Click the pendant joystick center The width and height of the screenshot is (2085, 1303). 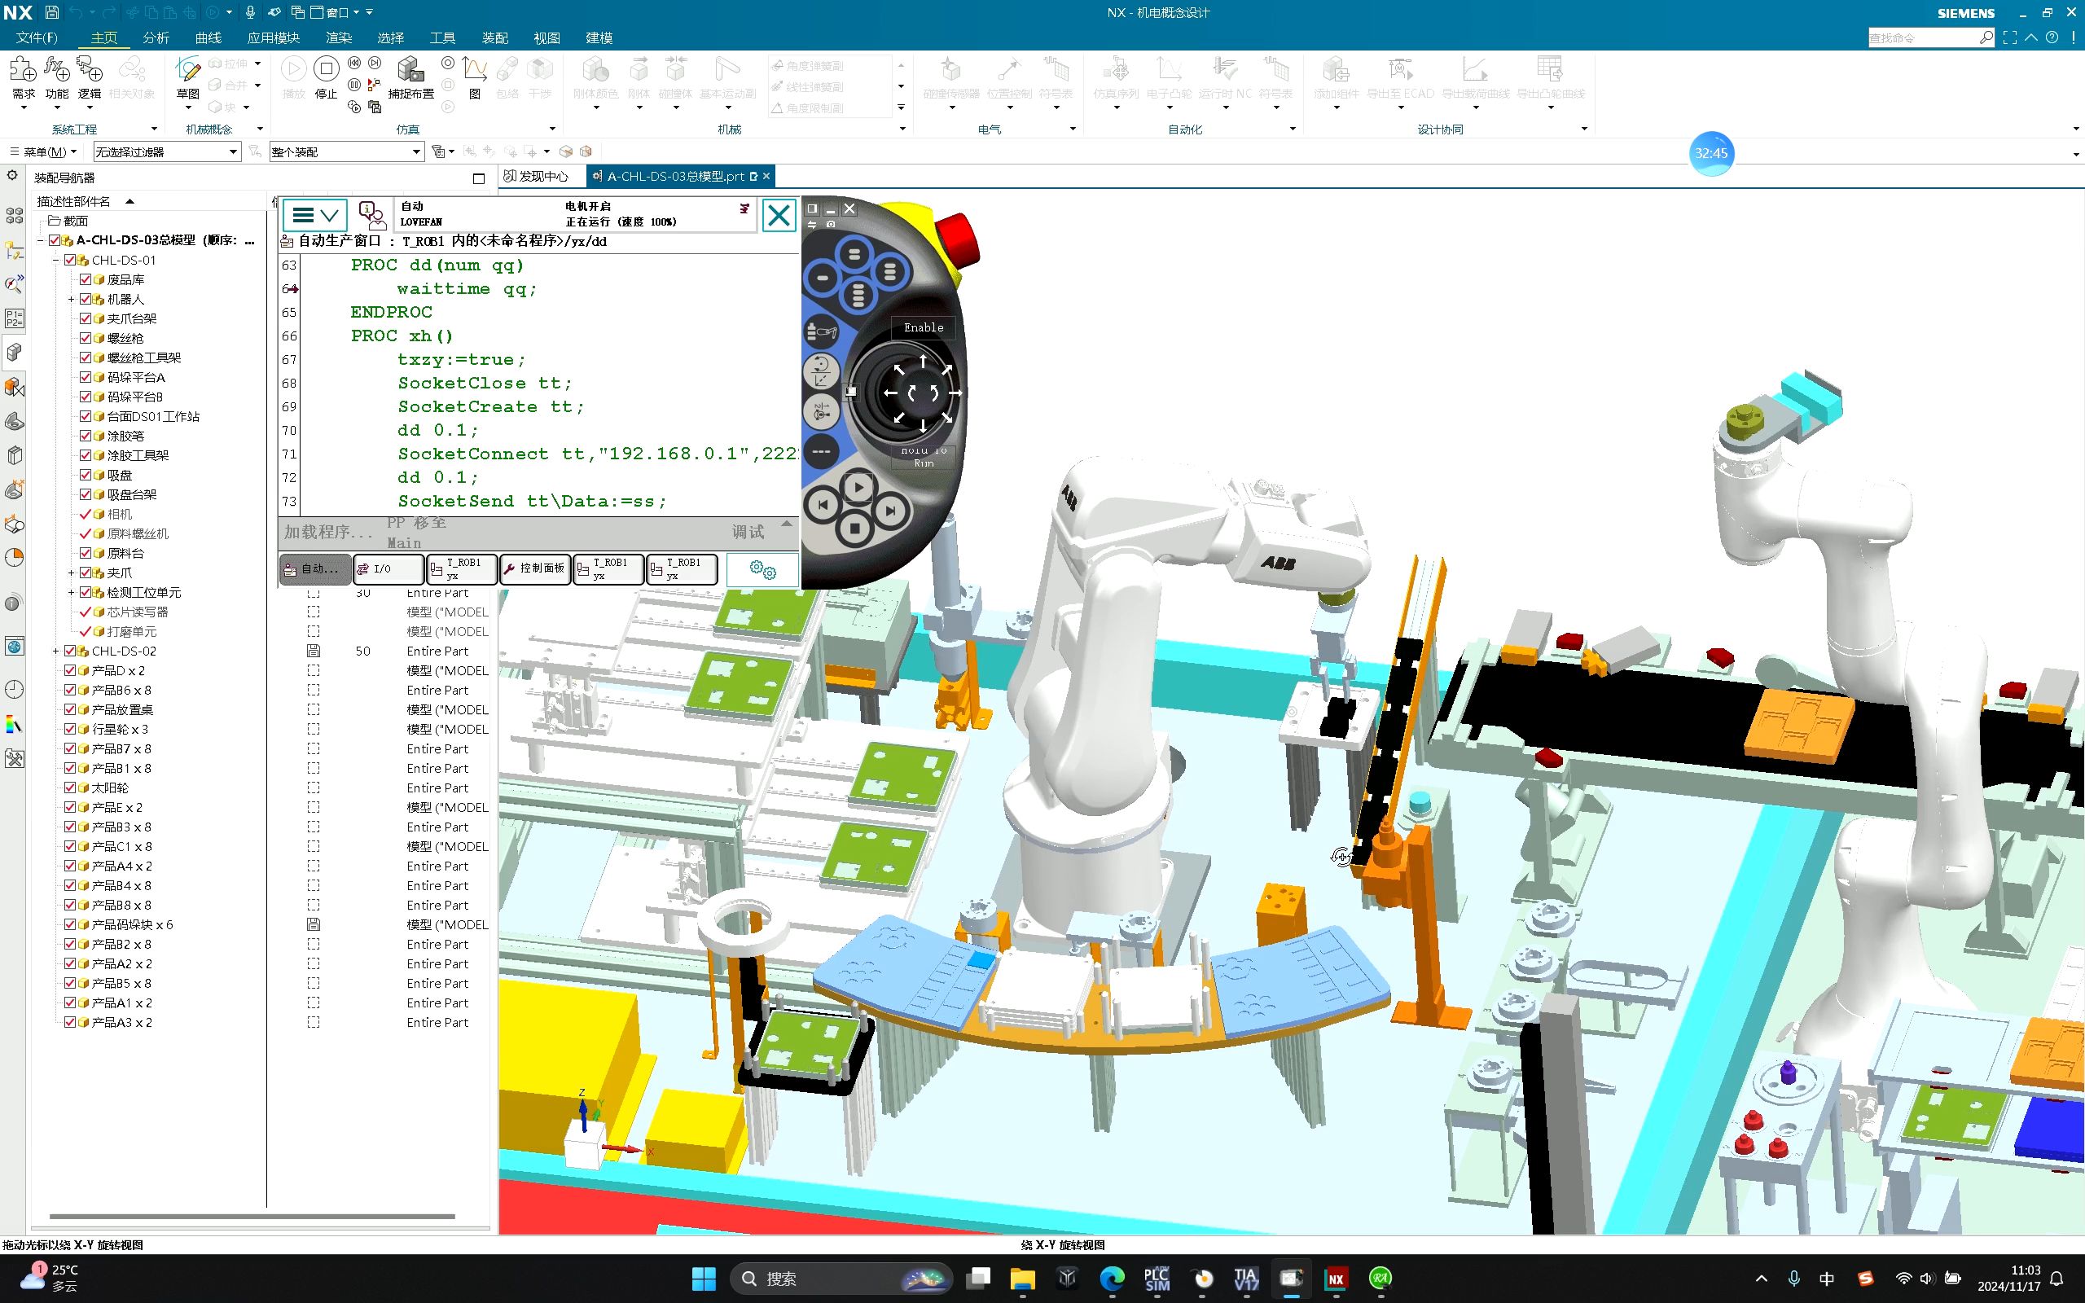tap(923, 393)
